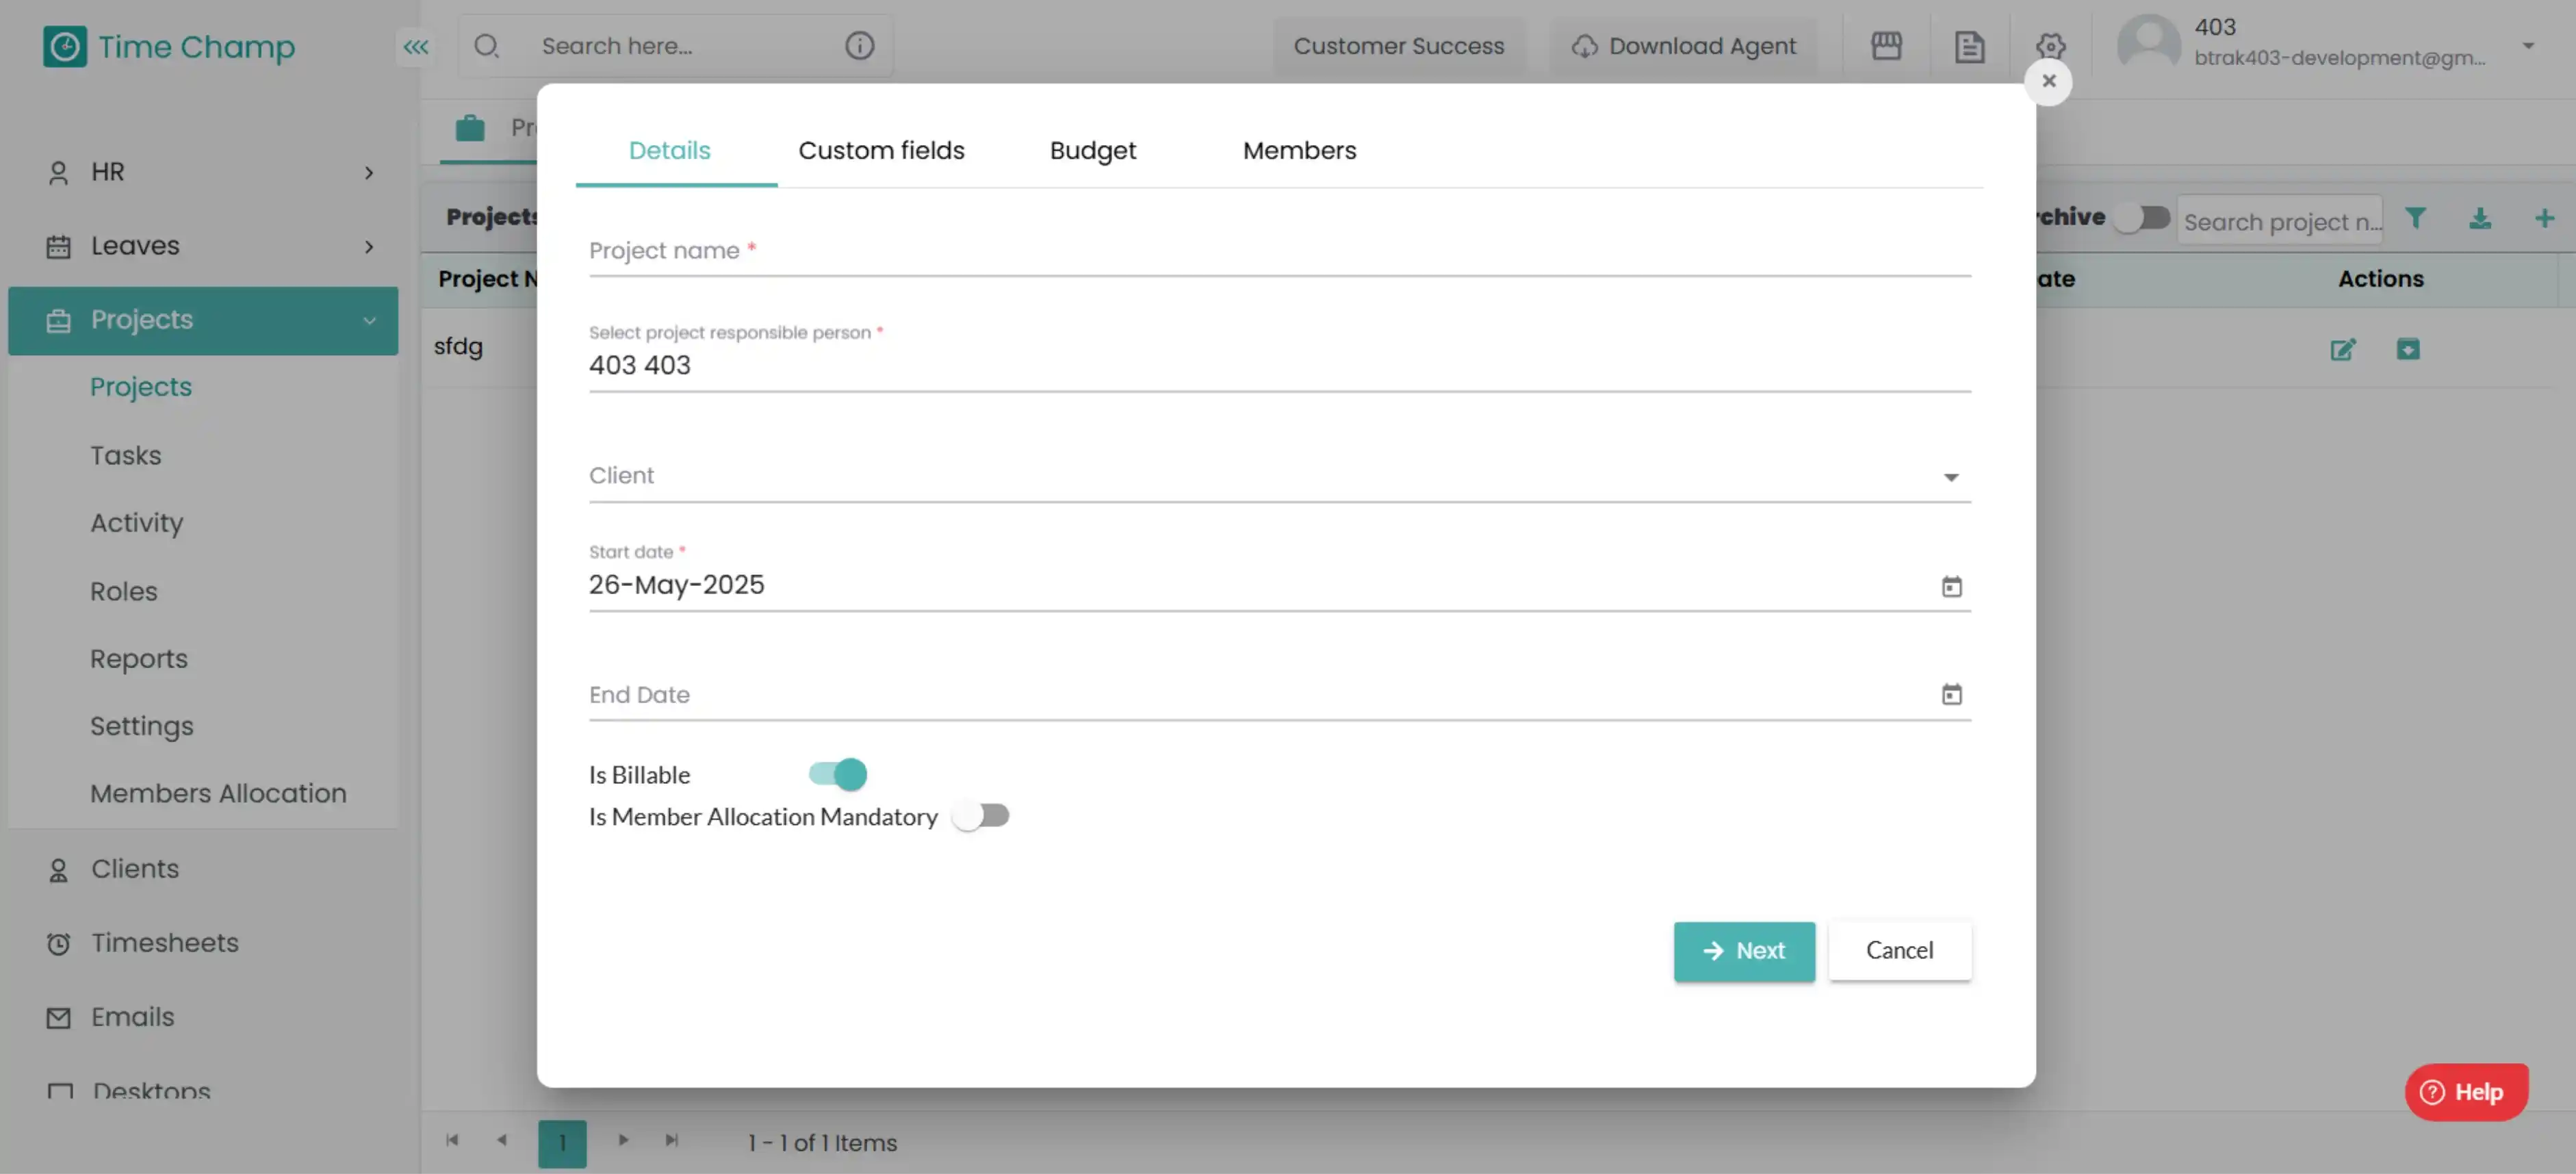
Task: Click the Next button
Action: tap(1744, 950)
